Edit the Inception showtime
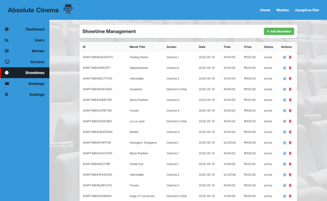This screenshot has height=201, width=327. coord(285,89)
